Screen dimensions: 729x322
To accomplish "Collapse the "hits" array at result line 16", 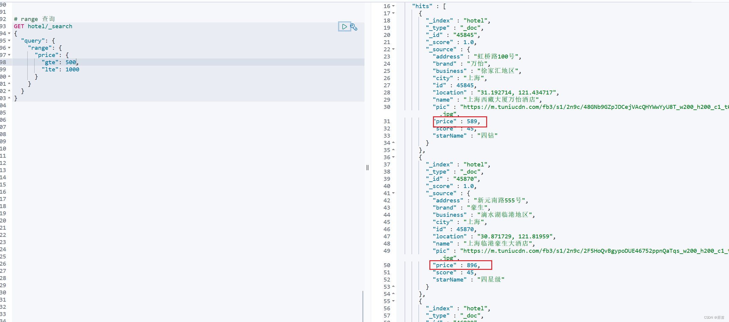I will pyautogui.click(x=393, y=6).
